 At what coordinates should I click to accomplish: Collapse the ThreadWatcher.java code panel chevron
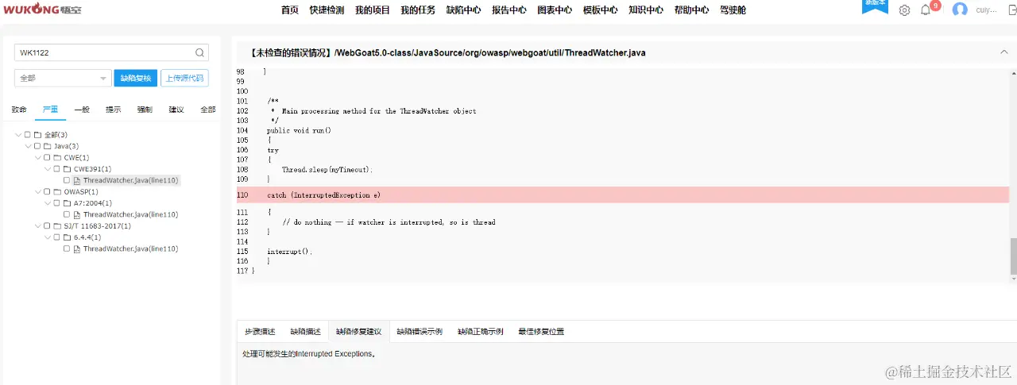pos(1004,52)
